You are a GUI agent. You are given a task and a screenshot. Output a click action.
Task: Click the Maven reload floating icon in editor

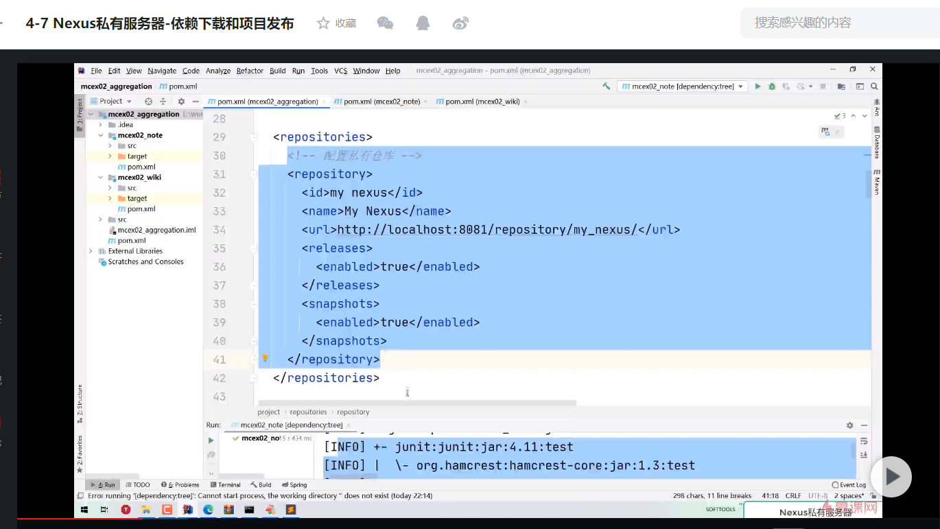pyautogui.click(x=827, y=132)
